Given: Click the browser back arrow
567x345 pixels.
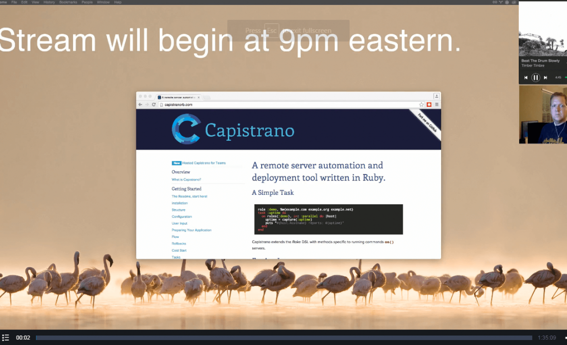Looking at the screenshot, I should [140, 105].
